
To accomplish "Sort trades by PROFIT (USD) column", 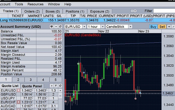I will coord(141,16).
